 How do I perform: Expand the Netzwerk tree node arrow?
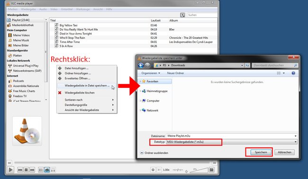pyautogui.click(x=140, y=110)
